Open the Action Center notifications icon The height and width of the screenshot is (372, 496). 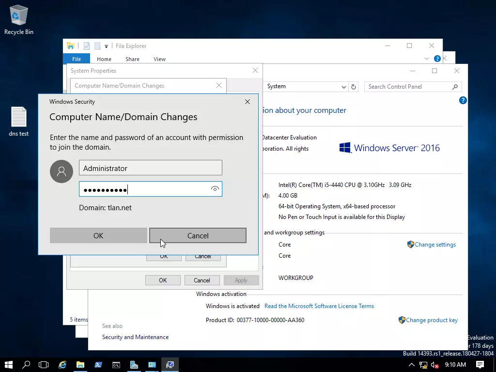pyautogui.click(x=480, y=365)
